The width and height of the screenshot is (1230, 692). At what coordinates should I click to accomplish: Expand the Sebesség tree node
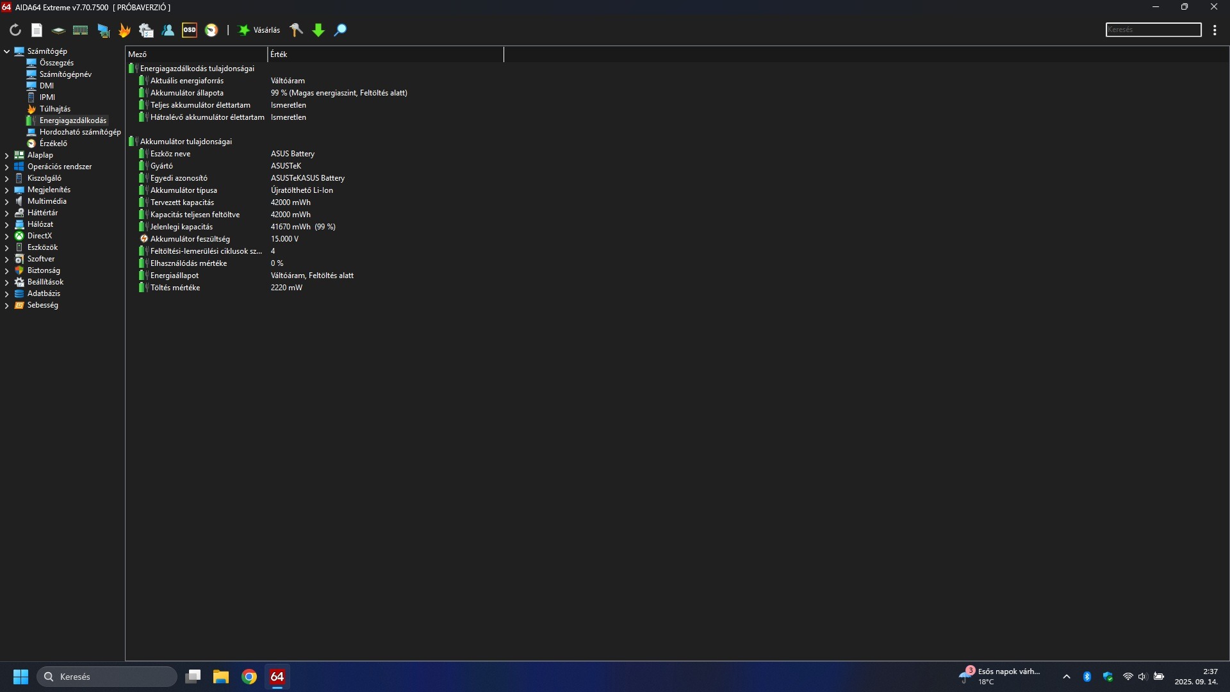click(7, 306)
